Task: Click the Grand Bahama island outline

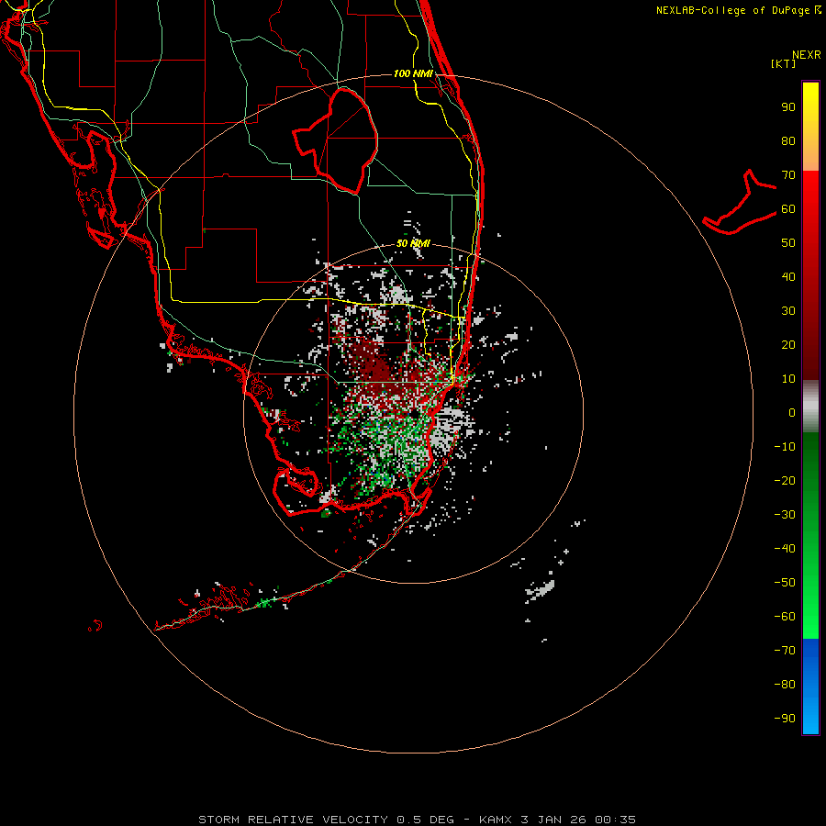Action: [740, 202]
